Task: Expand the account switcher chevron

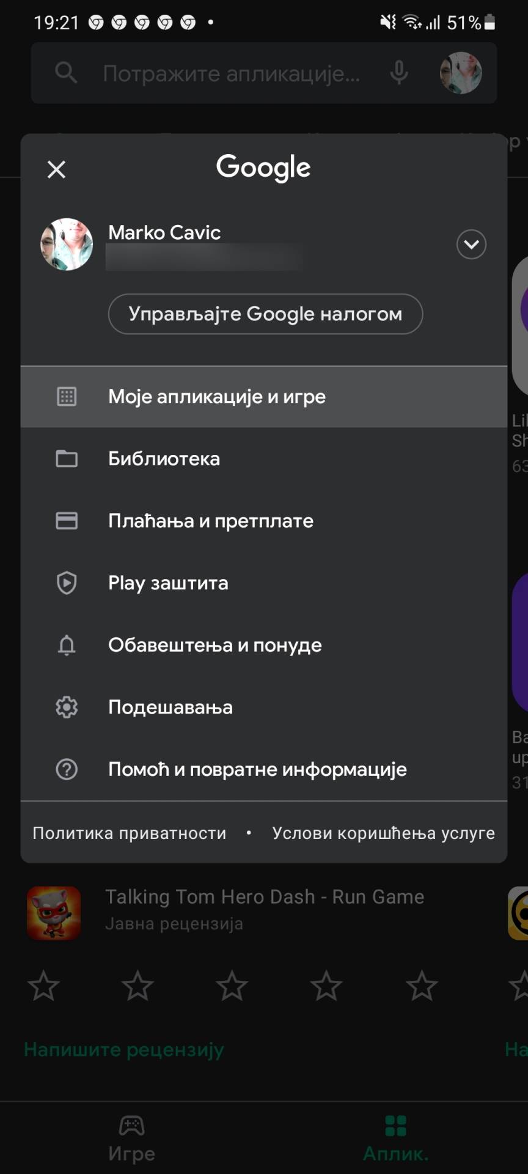Action: point(471,244)
